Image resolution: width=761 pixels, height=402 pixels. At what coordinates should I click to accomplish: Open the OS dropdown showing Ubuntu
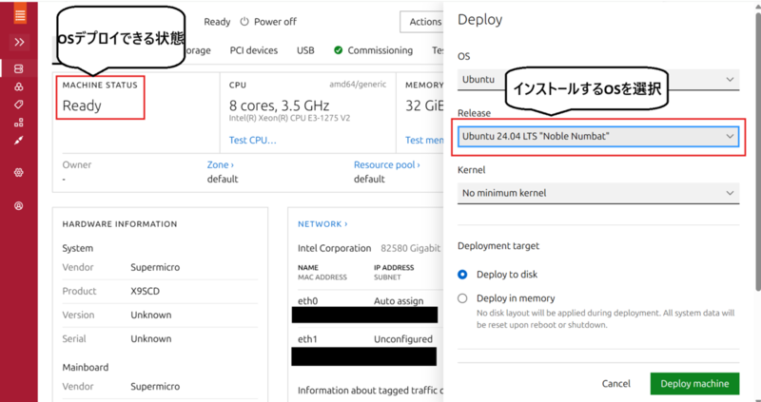[597, 80]
